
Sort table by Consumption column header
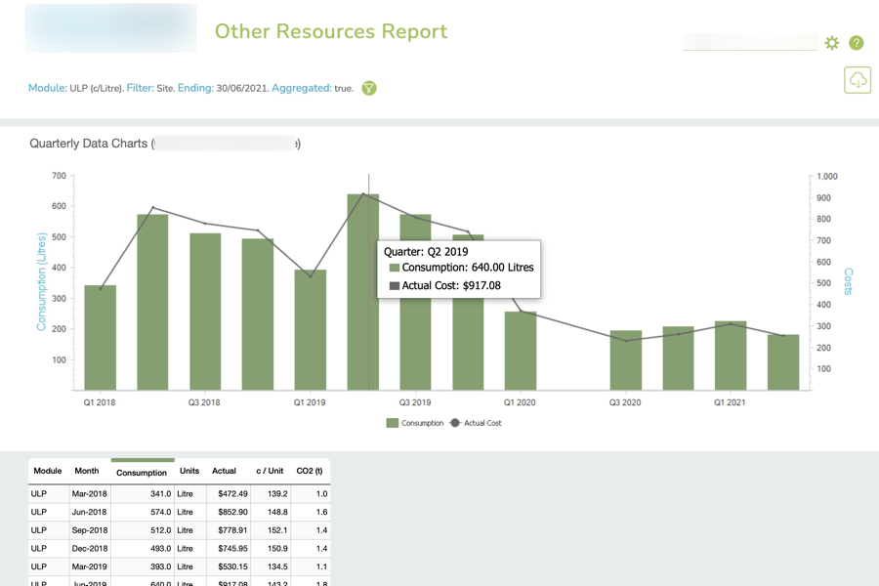coord(142,473)
